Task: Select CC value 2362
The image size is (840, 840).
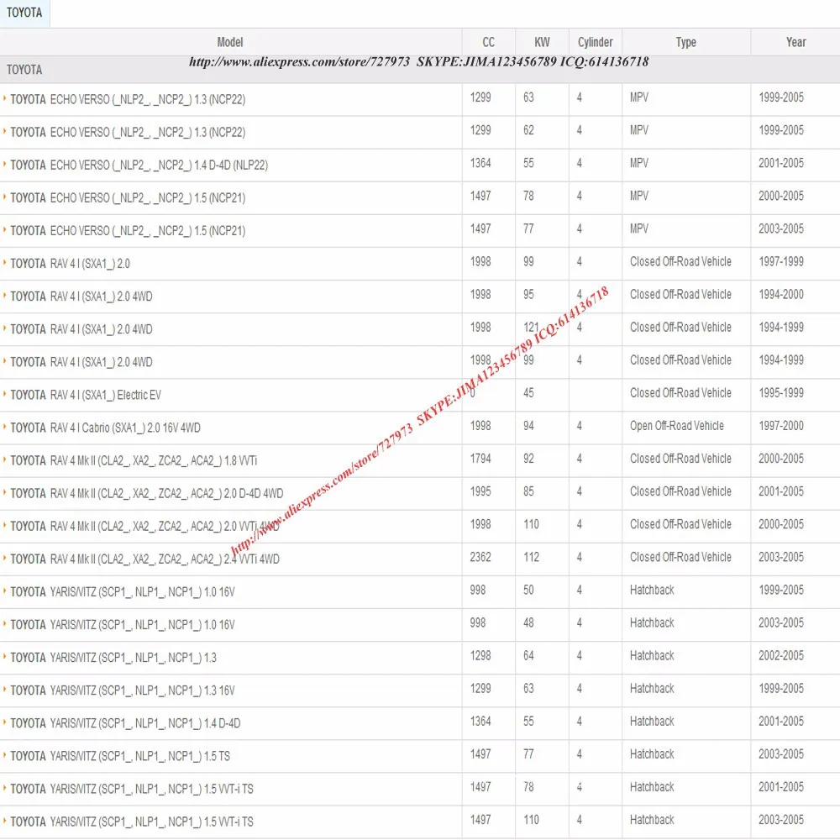Action: click(x=480, y=557)
